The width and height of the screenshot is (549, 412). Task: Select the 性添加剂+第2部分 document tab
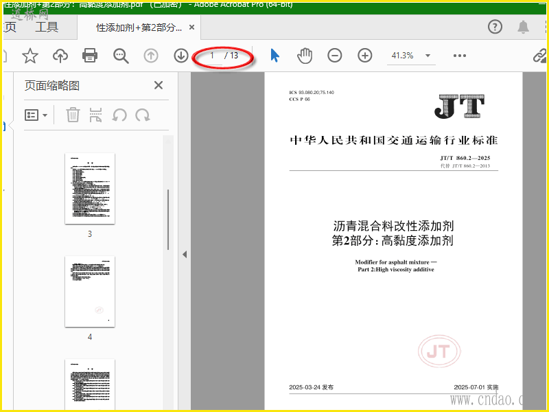click(139, 27)
